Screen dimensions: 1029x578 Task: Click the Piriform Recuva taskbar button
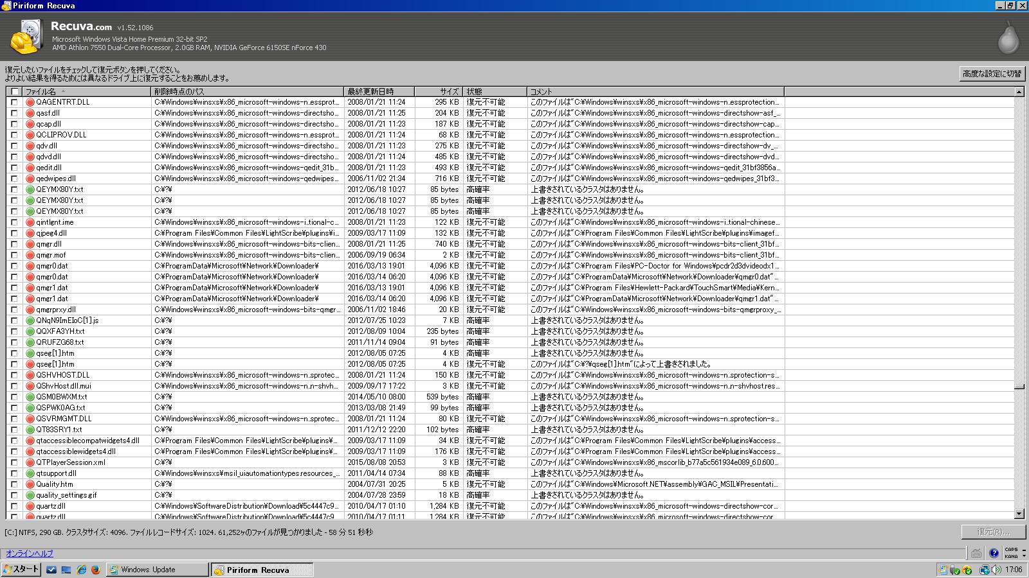[x=262, y=570]
